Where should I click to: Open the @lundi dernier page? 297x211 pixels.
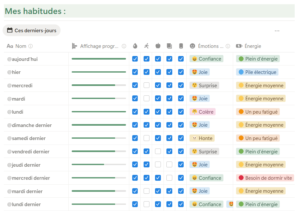pos(24,204)
